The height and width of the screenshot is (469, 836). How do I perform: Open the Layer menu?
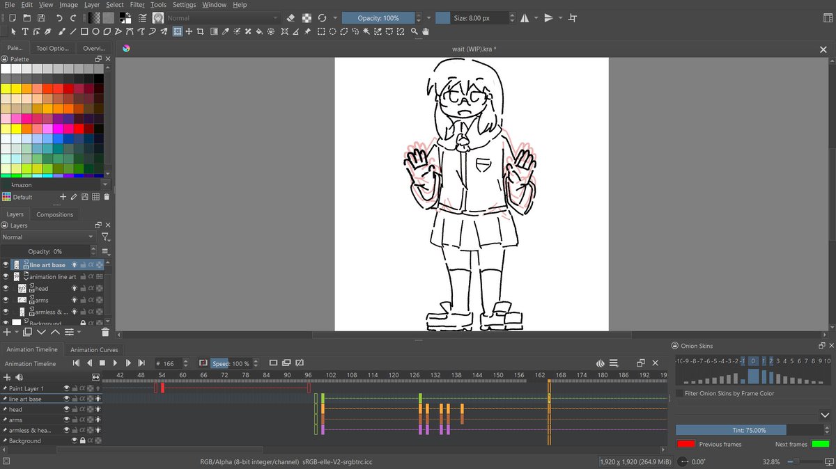click(92, 5)
